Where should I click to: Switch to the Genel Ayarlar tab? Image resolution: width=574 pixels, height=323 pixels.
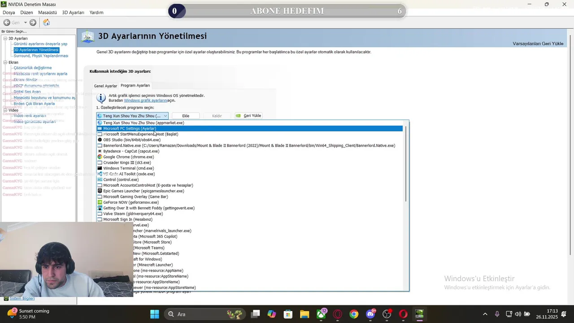[105, 86]
